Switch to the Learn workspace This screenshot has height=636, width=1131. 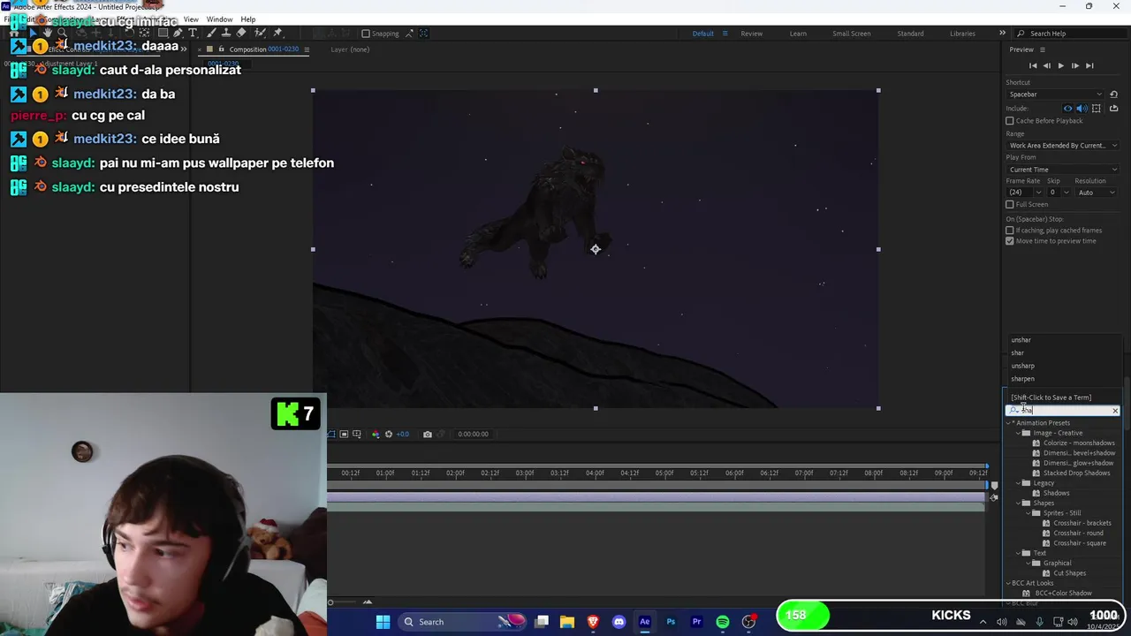[798, 34]
